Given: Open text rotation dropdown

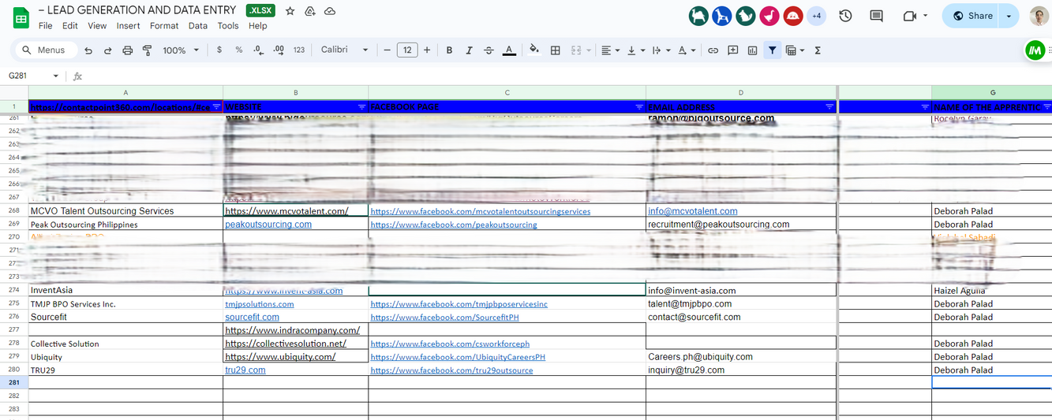Looking at the screenshot, I should pyautogui.click(x=687, y=50).
